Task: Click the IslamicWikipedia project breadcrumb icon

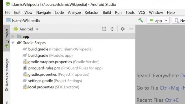Action: click(8, 21)
